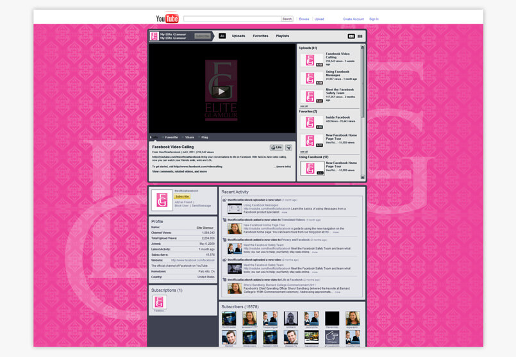Click gray Subscribe button in channel bar
516x357 pixels.
(x=202, y=36)
